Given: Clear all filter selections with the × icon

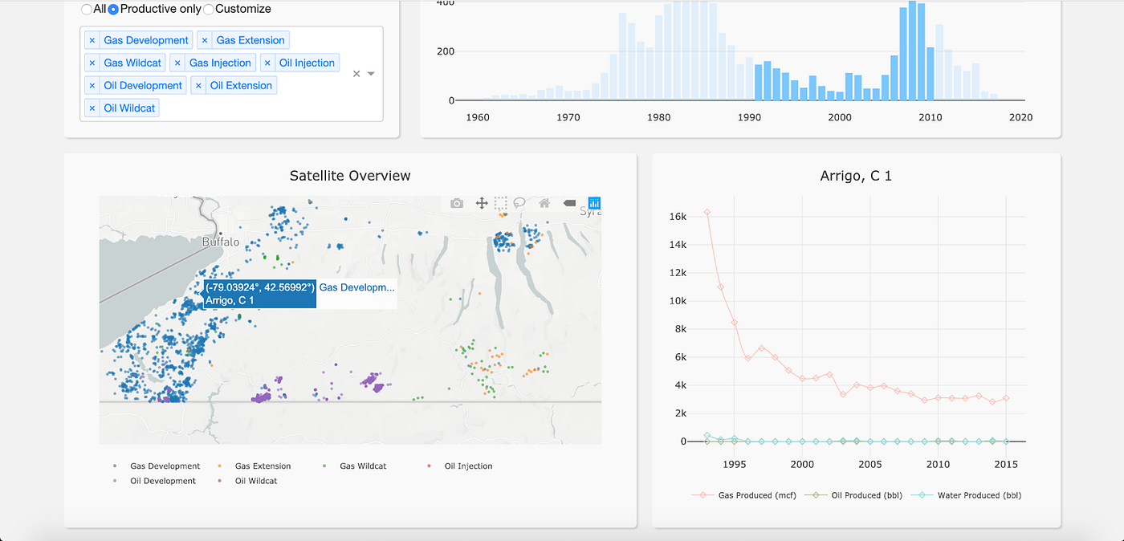Looking at the screenshot, I should pos(356,73).
